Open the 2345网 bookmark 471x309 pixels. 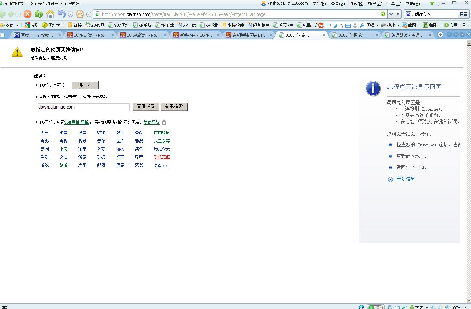pos(95,25)
